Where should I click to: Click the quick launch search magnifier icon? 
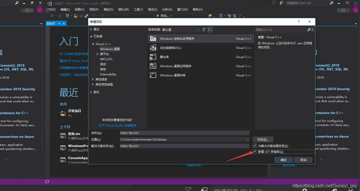[331, 3]
